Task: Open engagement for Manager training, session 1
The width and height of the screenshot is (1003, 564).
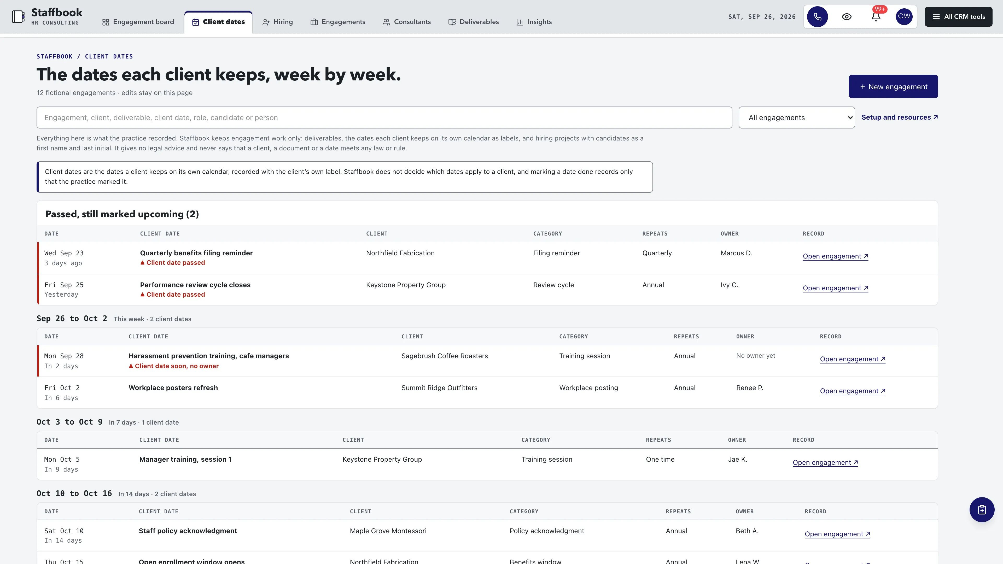Action: (x=825, y=462)
